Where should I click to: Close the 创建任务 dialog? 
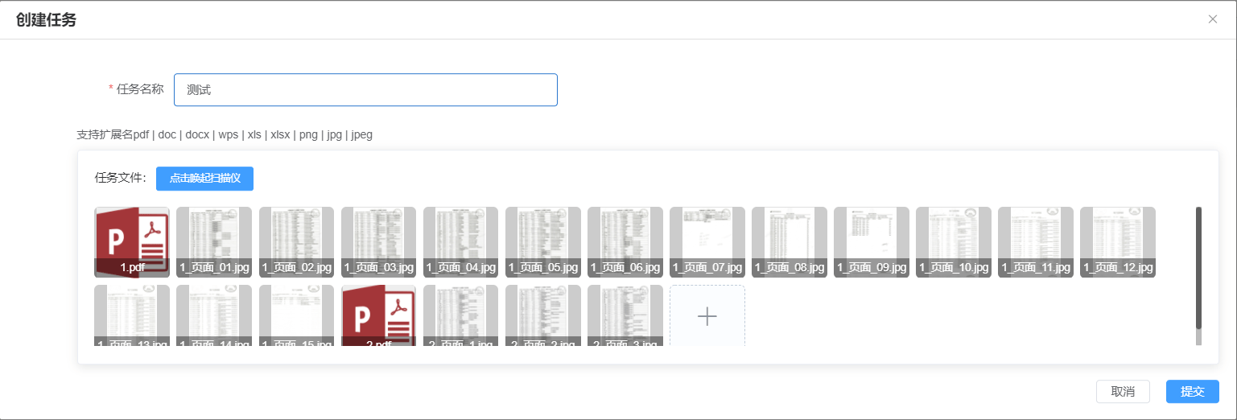tap(1212, 19)
